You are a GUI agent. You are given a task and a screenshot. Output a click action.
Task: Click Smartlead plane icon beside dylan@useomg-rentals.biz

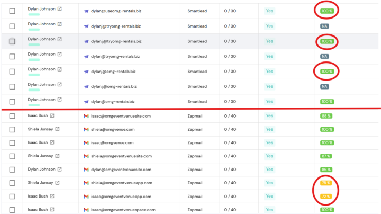tap(86, 11)
